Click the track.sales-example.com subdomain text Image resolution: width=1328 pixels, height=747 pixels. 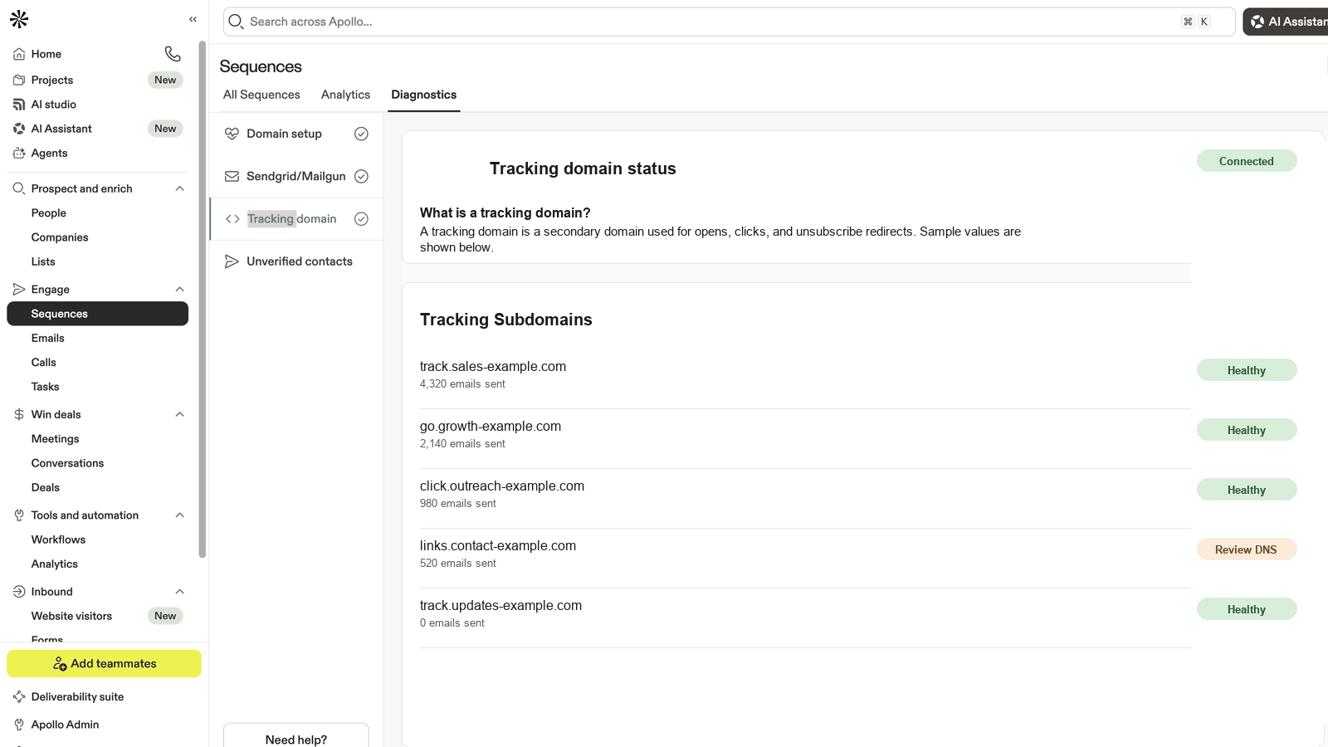pos(493,367)
